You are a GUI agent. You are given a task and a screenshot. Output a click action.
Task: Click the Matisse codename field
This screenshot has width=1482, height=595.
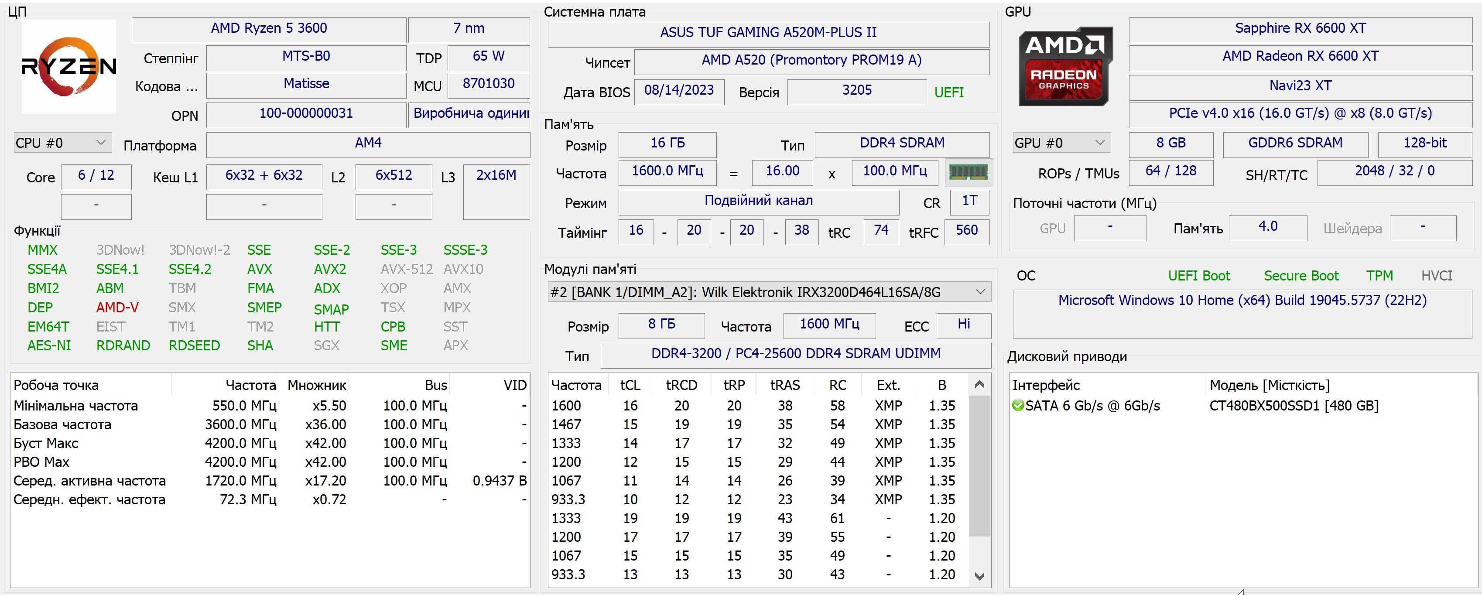(306, 85)
